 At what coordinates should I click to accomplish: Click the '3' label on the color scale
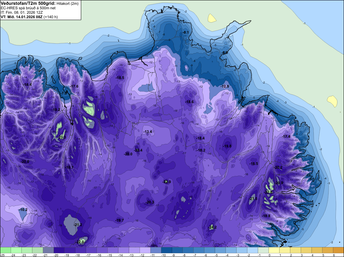tap(302, 255)
